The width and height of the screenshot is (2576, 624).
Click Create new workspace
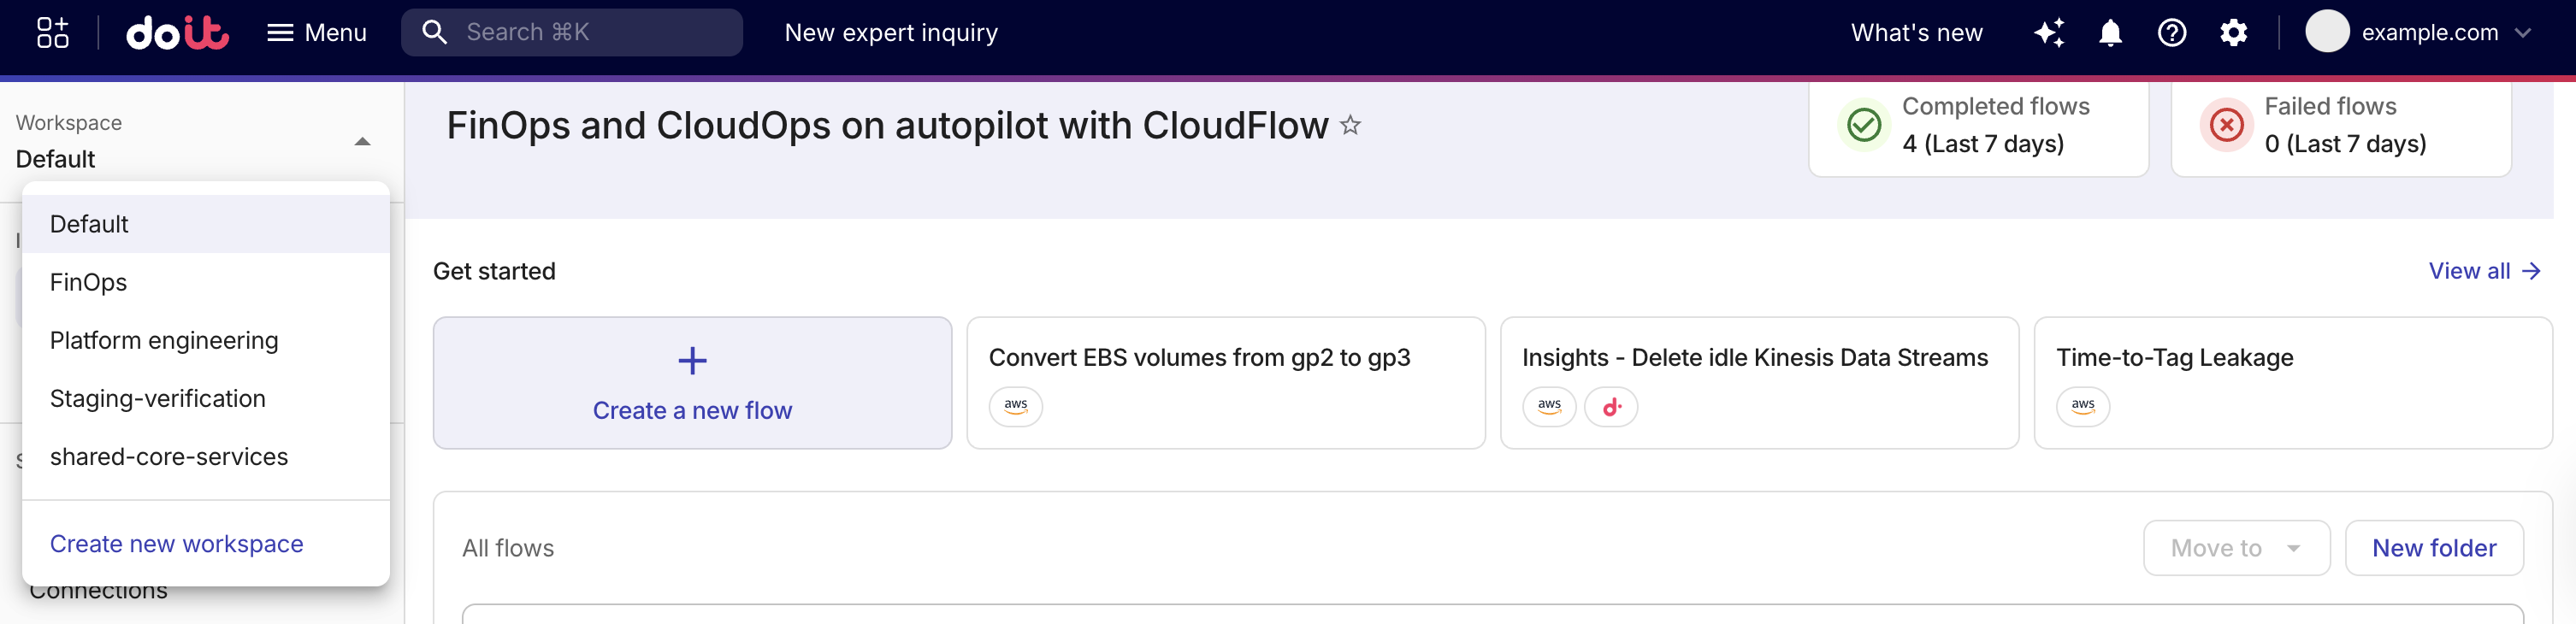point(177,543)
